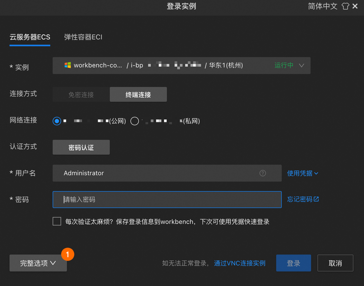
Task: Expand the instance selection dropdown
Action: pyautogui.click(x=301, y=65)
